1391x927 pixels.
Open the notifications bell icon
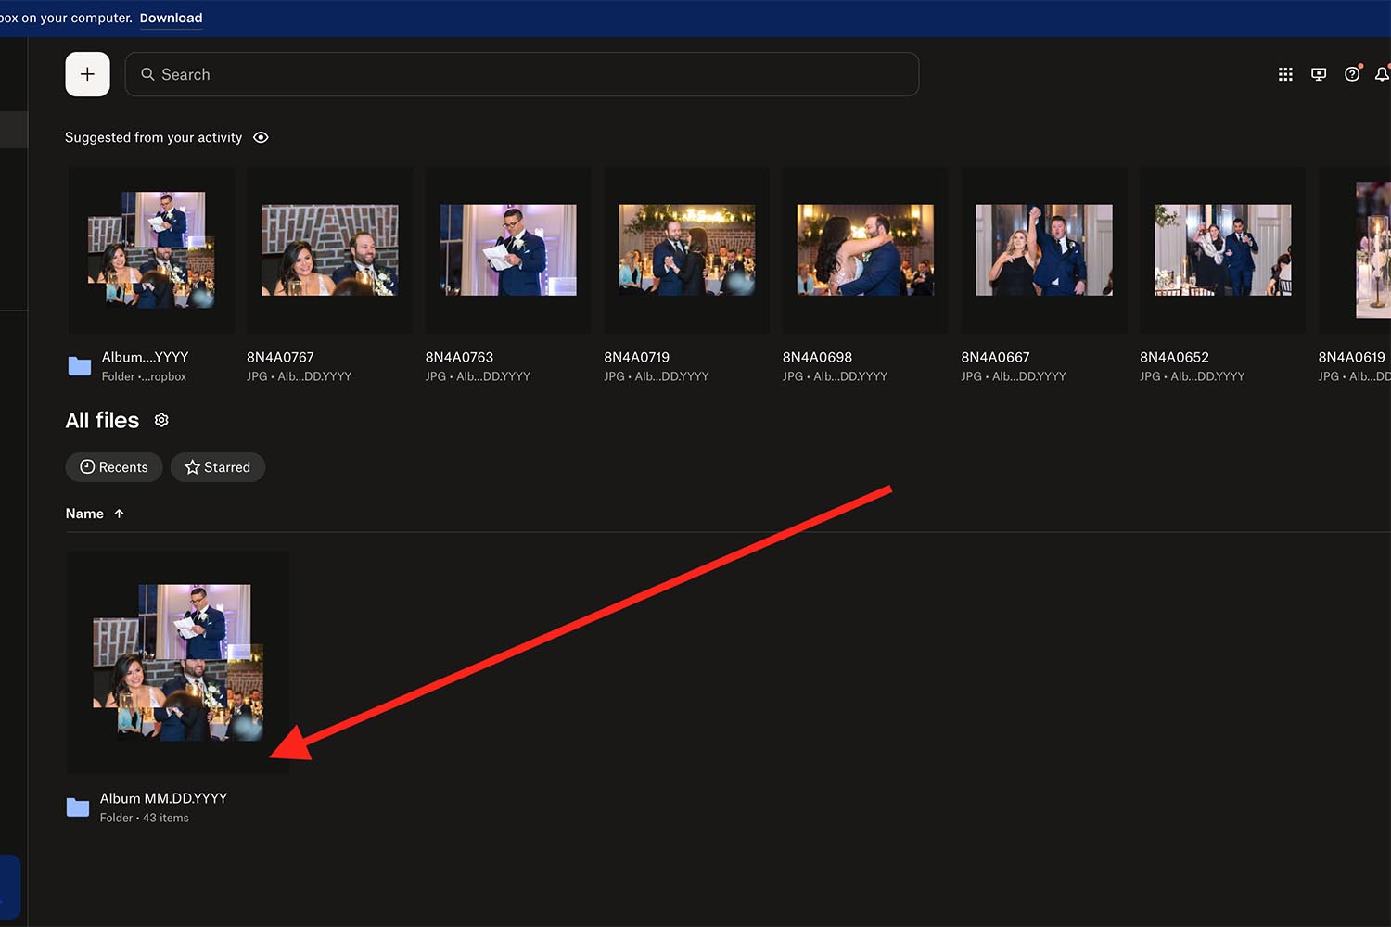[x=1383, y=74]
